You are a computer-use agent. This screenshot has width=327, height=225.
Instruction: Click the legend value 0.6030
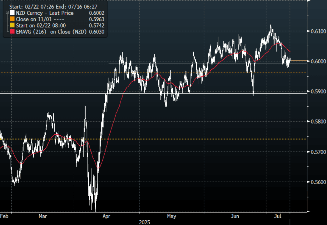[x=97, y=32]
